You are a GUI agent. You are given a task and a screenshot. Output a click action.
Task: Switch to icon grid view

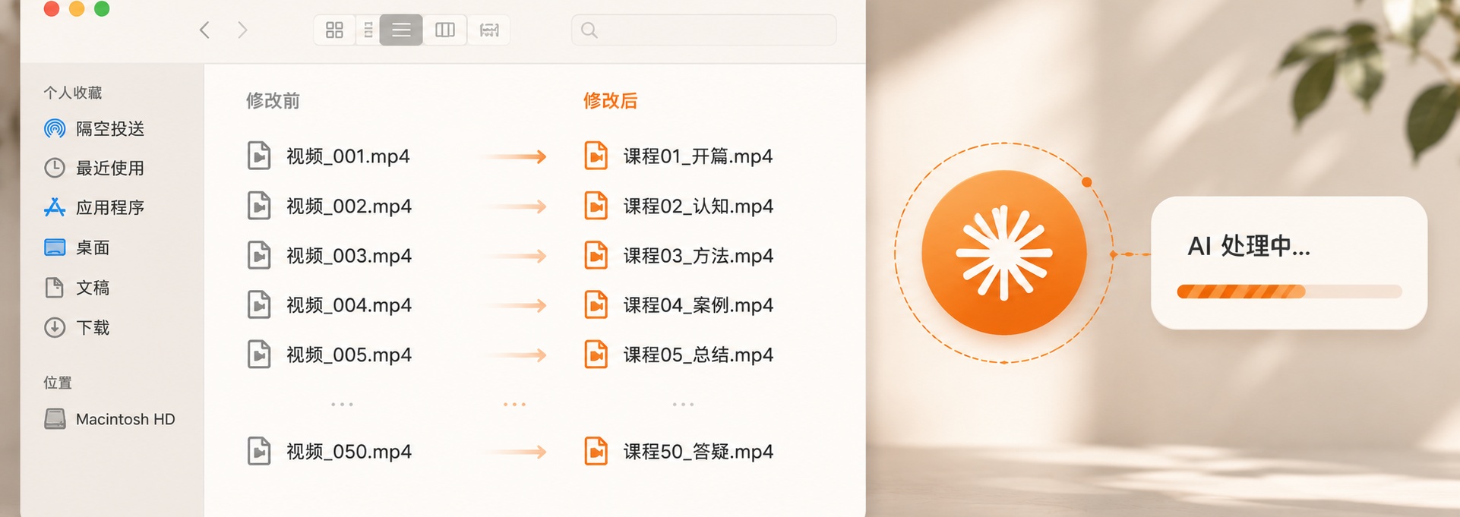pyautogui.click(x=334, y=30)
